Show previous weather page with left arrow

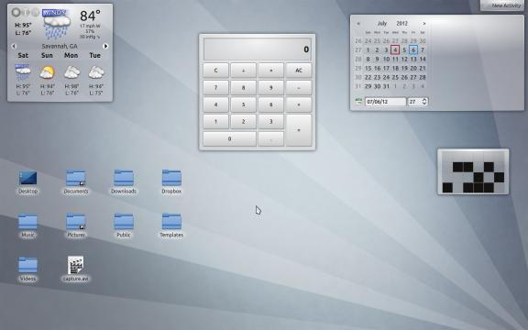click(14, 46)
